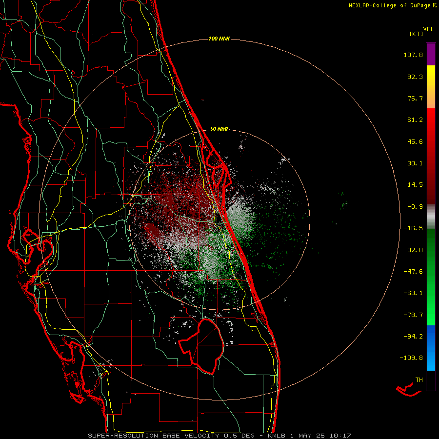Click the -0.9 velocity scale value
This screenshot has width=439, height=439.
coord(415,207)
